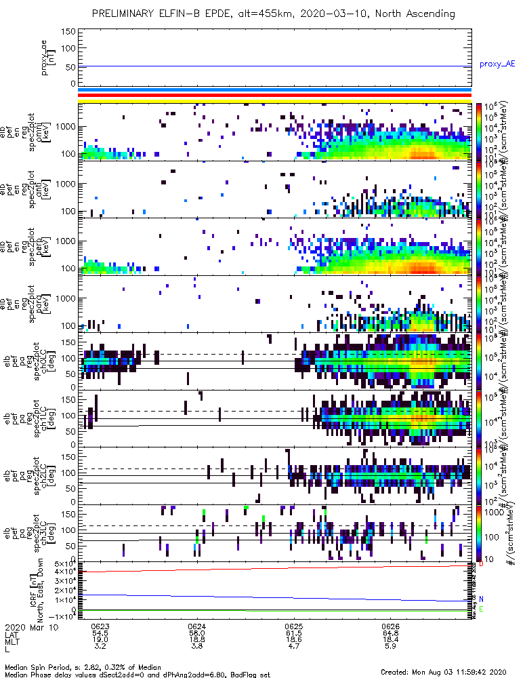Click the LAT value 58.0
525x678 pixels.
click(197, 633)
